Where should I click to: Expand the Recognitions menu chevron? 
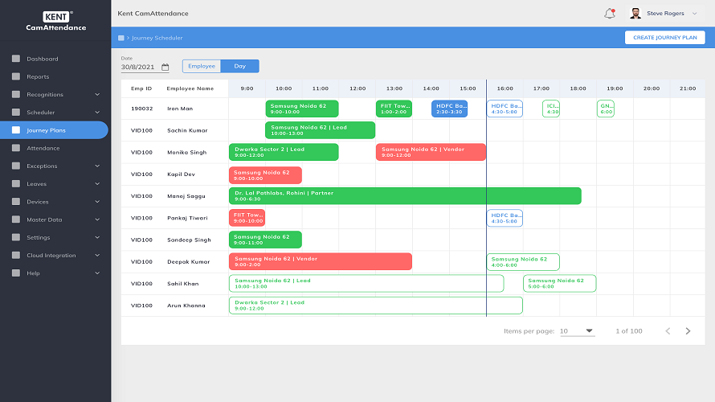click(x=97, y=94)
